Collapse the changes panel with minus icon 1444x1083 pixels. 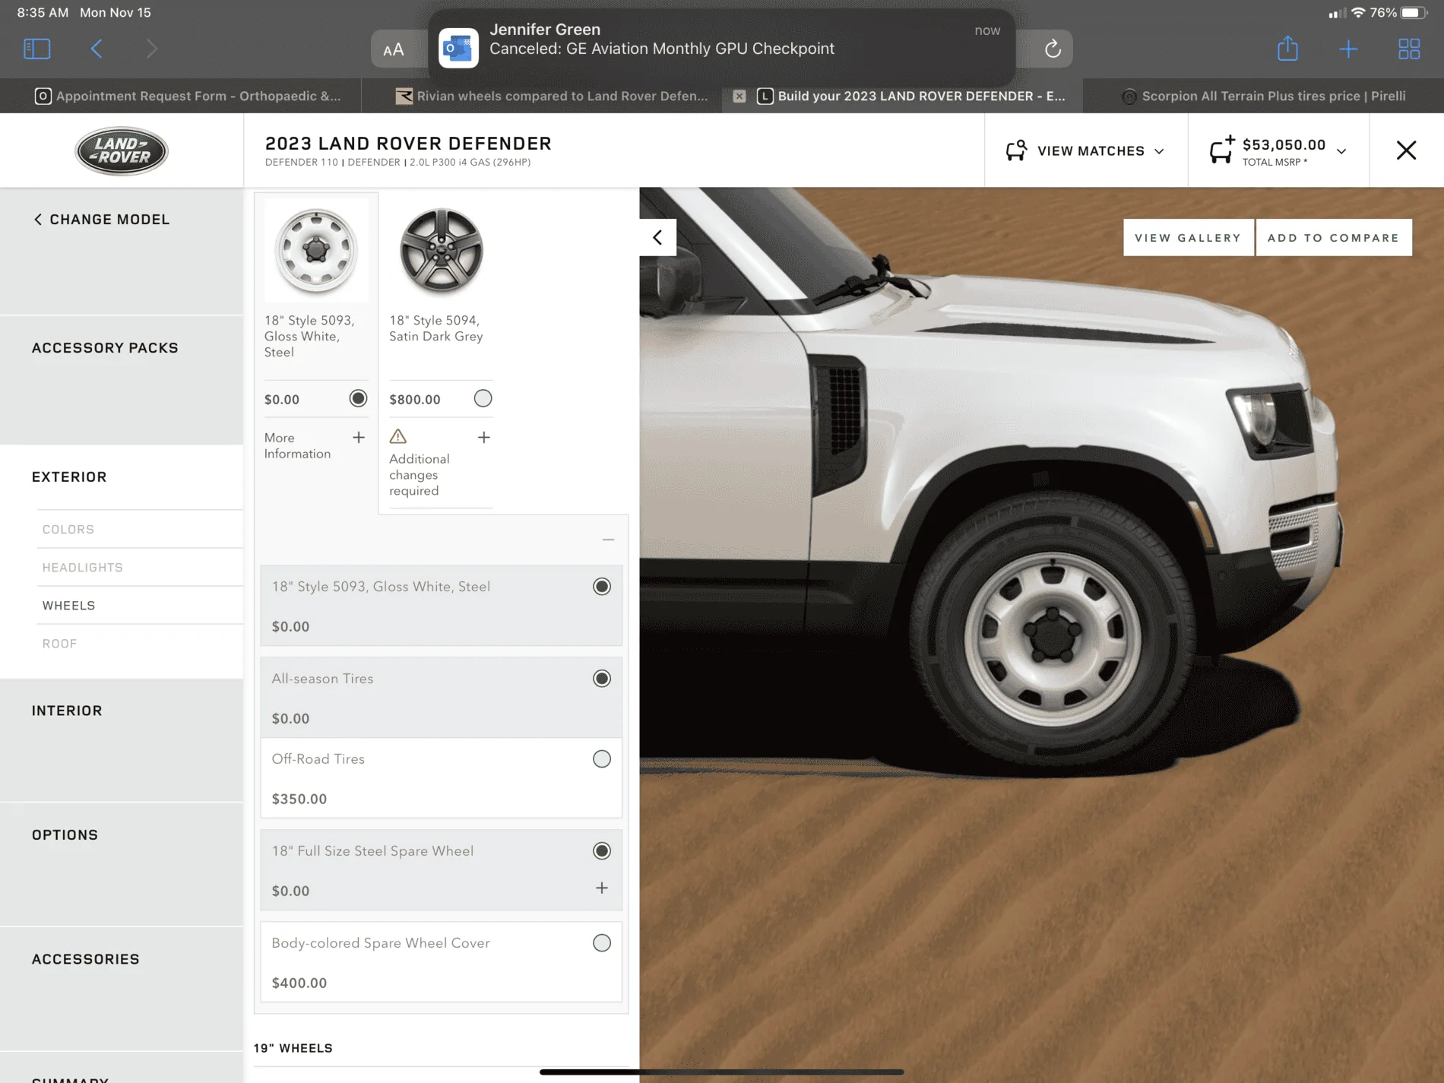(x=608, y=540)
